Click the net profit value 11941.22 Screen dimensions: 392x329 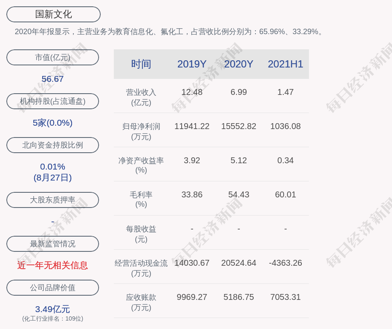[192, 126]
